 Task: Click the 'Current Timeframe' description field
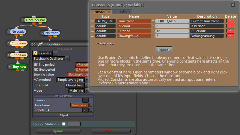pos(207,21)
